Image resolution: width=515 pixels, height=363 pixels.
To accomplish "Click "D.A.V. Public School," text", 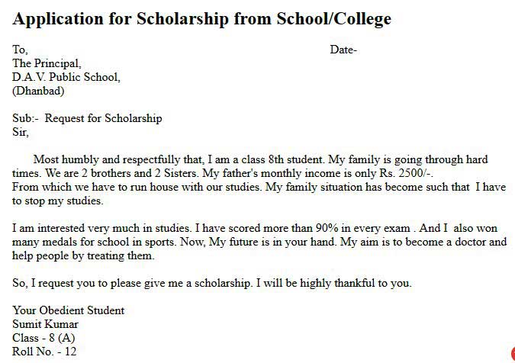I will point(66,77).
